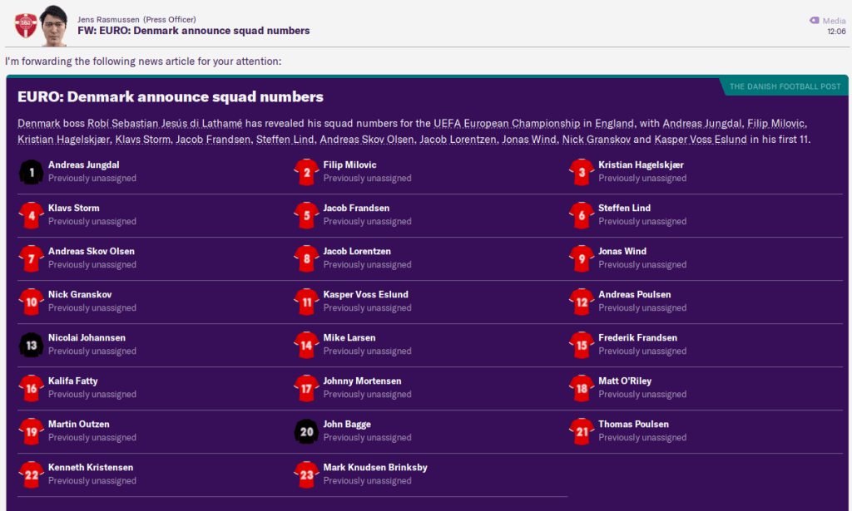Click the red number 10 shirt icon
The image size is (852, 511).
(x=31, y=302)
